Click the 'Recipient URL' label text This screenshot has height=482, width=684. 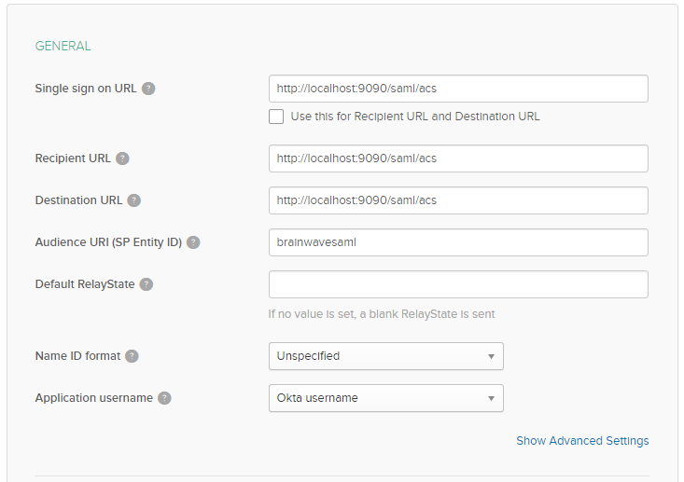click(73, 158)
